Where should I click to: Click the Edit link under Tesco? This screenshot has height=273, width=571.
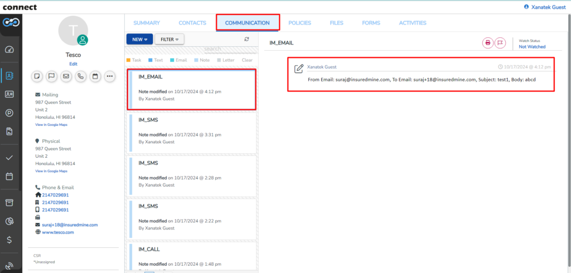click(x=73, y=64)
